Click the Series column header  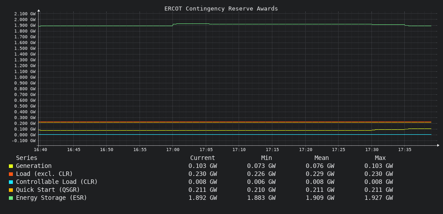coord(27,158)
